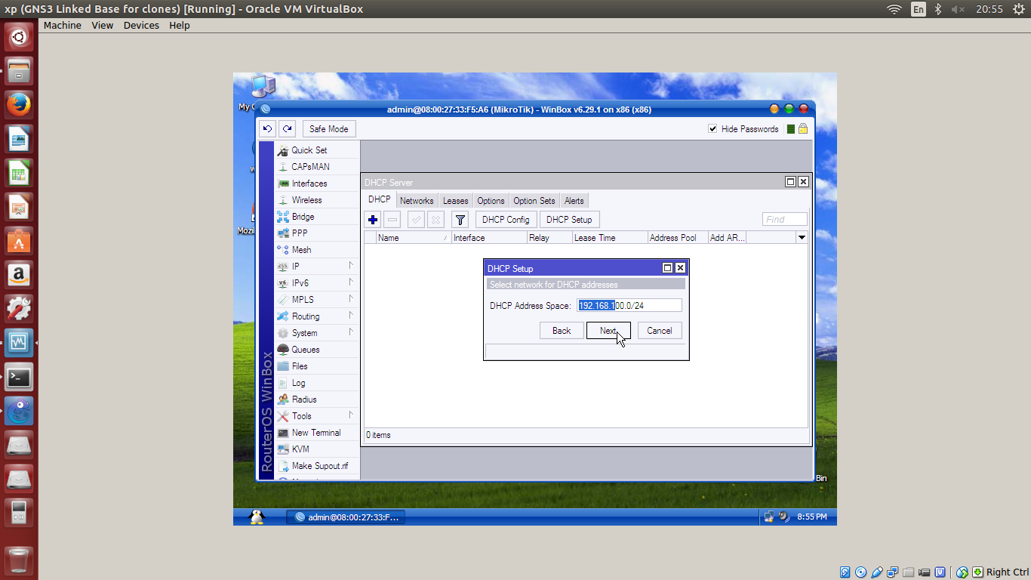Sort the table by the Name column
Image resolution: width=1031 pixels, height=580 pixels.
pyautogui.click(x=414, y=238)
